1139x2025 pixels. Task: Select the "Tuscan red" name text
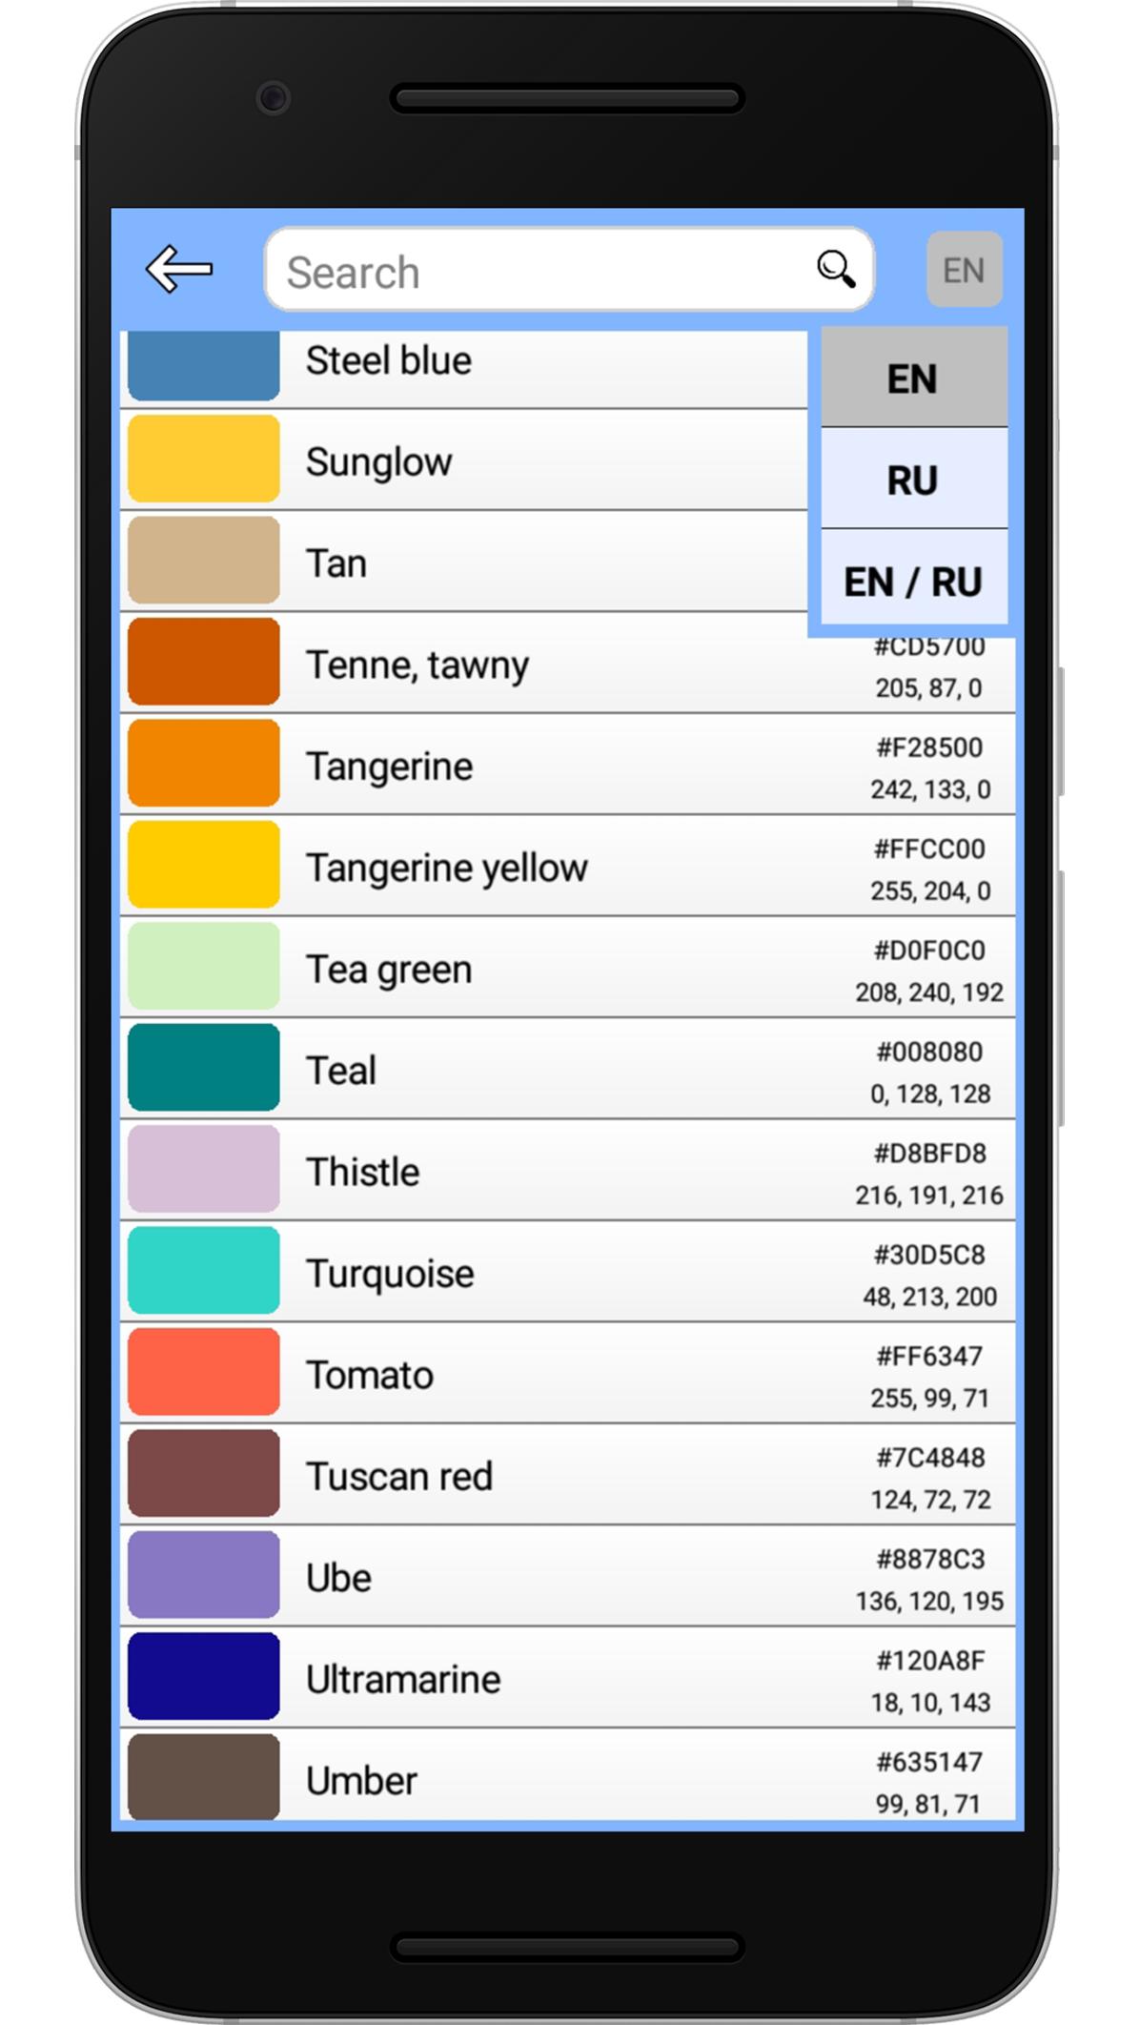[x=398, y=1476]
